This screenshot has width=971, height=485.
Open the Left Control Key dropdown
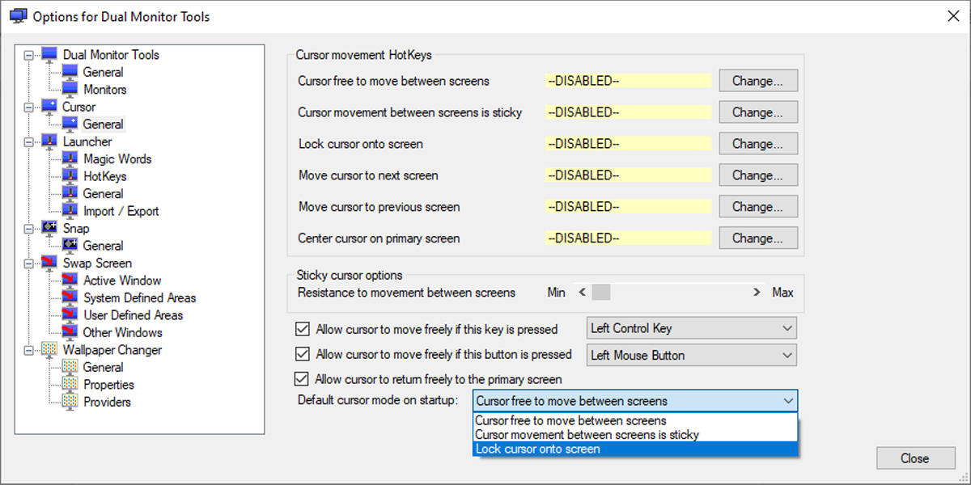pyautogui.click(x=691, y=328)
